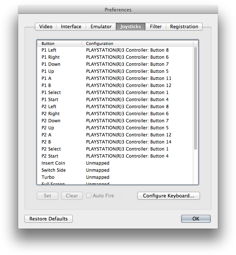Screen dimensions: 236x255
Task: Click Insert Coin's Unmapped value
Action: [98, 163]
